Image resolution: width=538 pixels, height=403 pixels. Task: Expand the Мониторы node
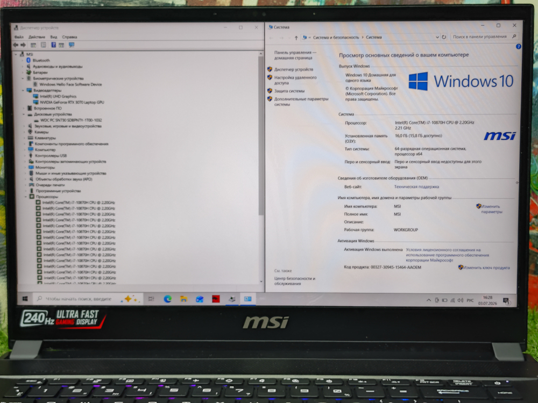(x=25, y=167)
